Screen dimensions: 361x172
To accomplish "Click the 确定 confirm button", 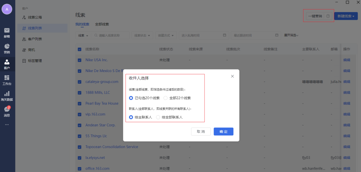I will [x=224, y=131].
